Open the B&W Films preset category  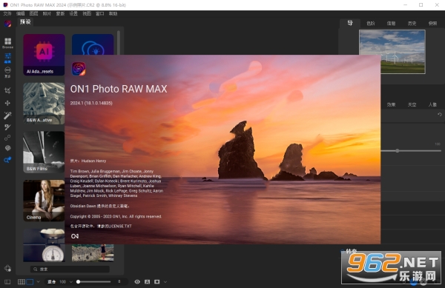click(44, 152)
